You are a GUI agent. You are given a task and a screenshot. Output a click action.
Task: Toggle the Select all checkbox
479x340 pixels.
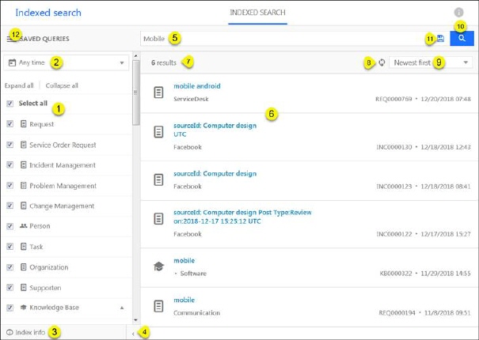pyautogui.click(x=9, y=104)
